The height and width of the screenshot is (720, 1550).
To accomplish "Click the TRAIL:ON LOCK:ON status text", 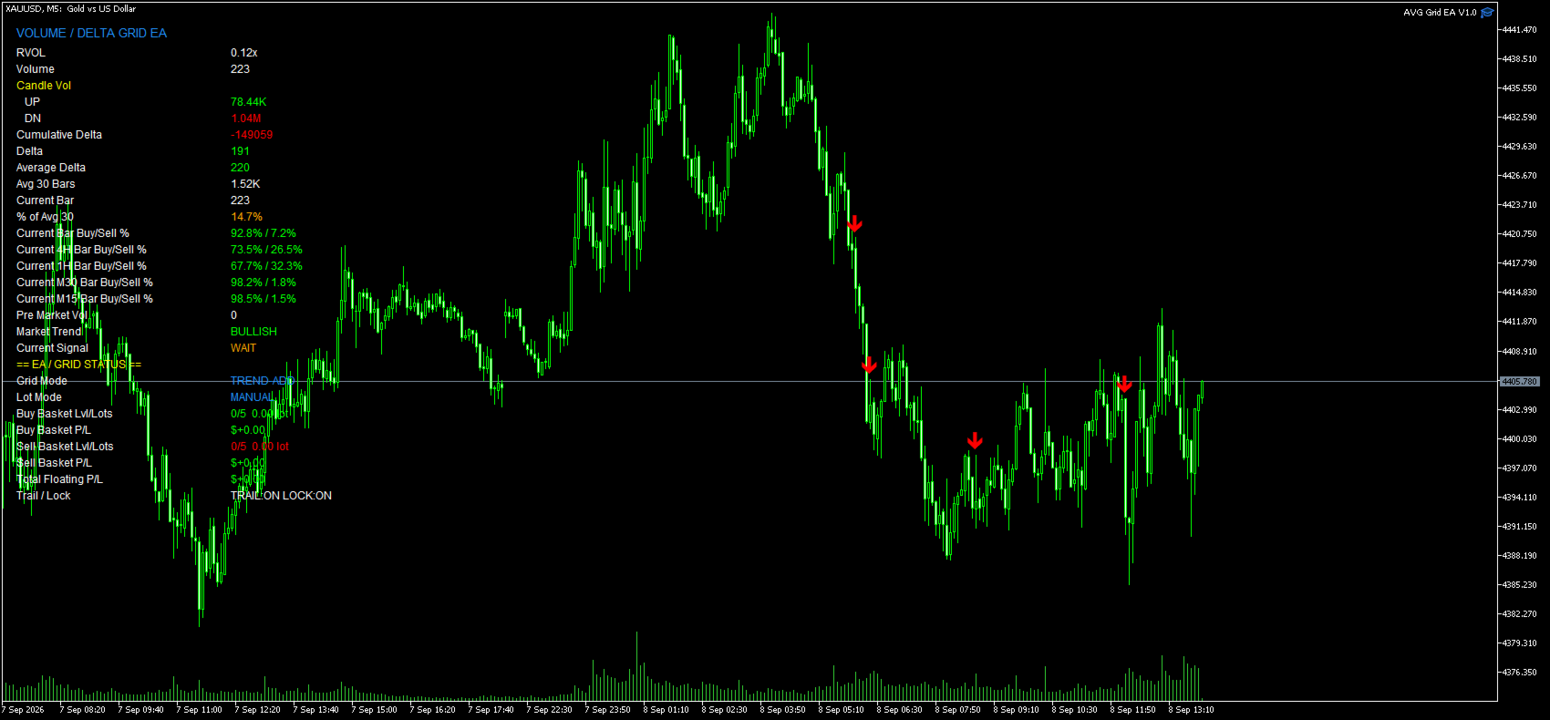I will tap(281, 496).
